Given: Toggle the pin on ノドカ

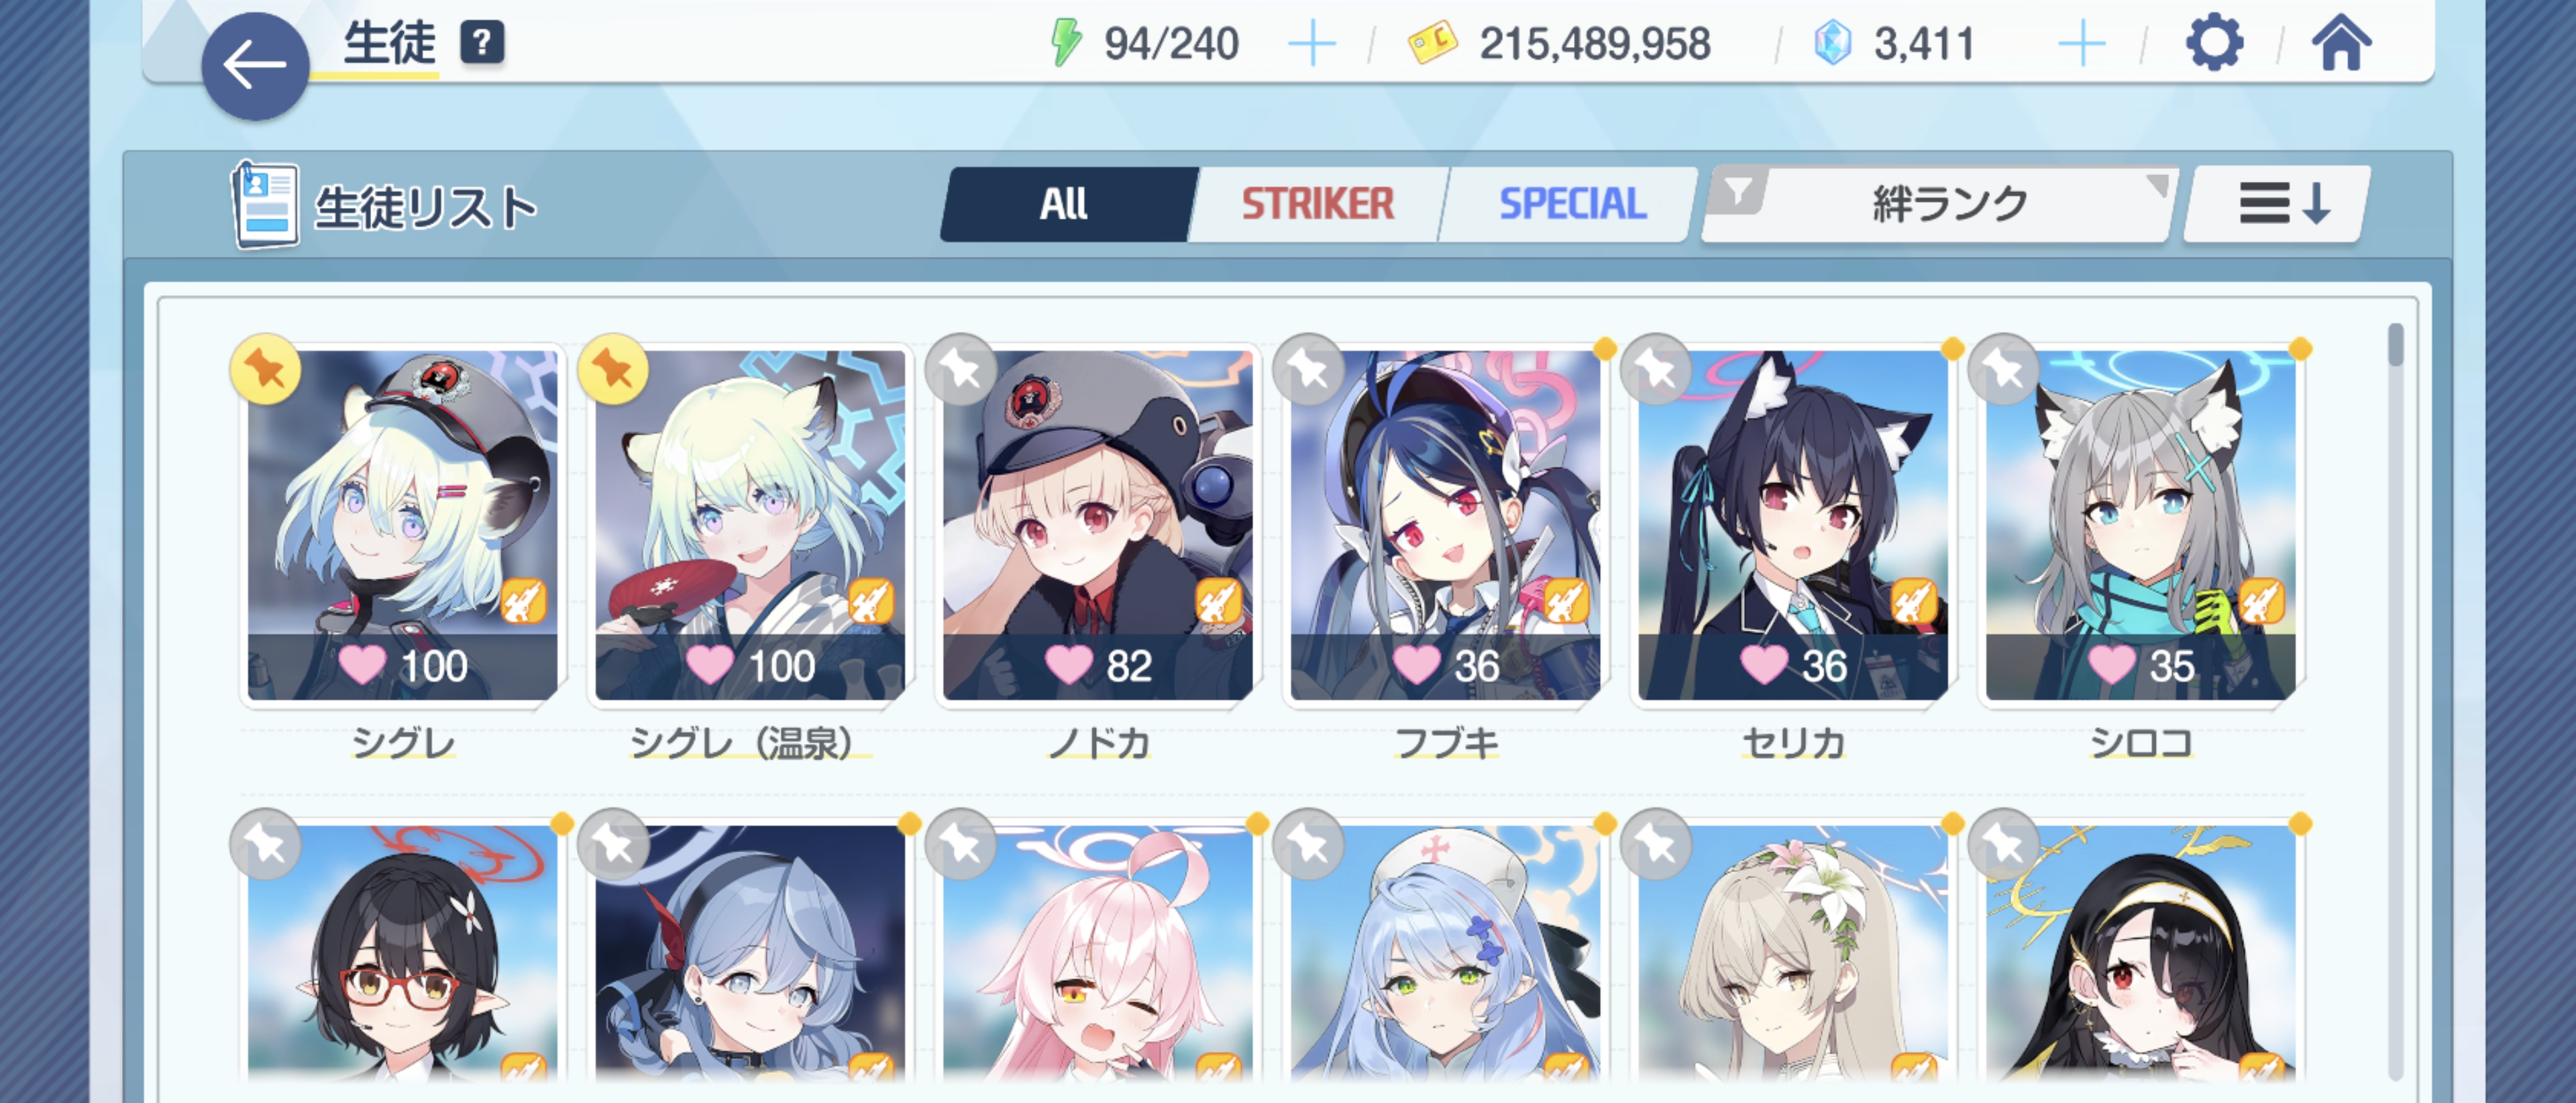Looking at the screenshot, I should click(x=961, y=369).
